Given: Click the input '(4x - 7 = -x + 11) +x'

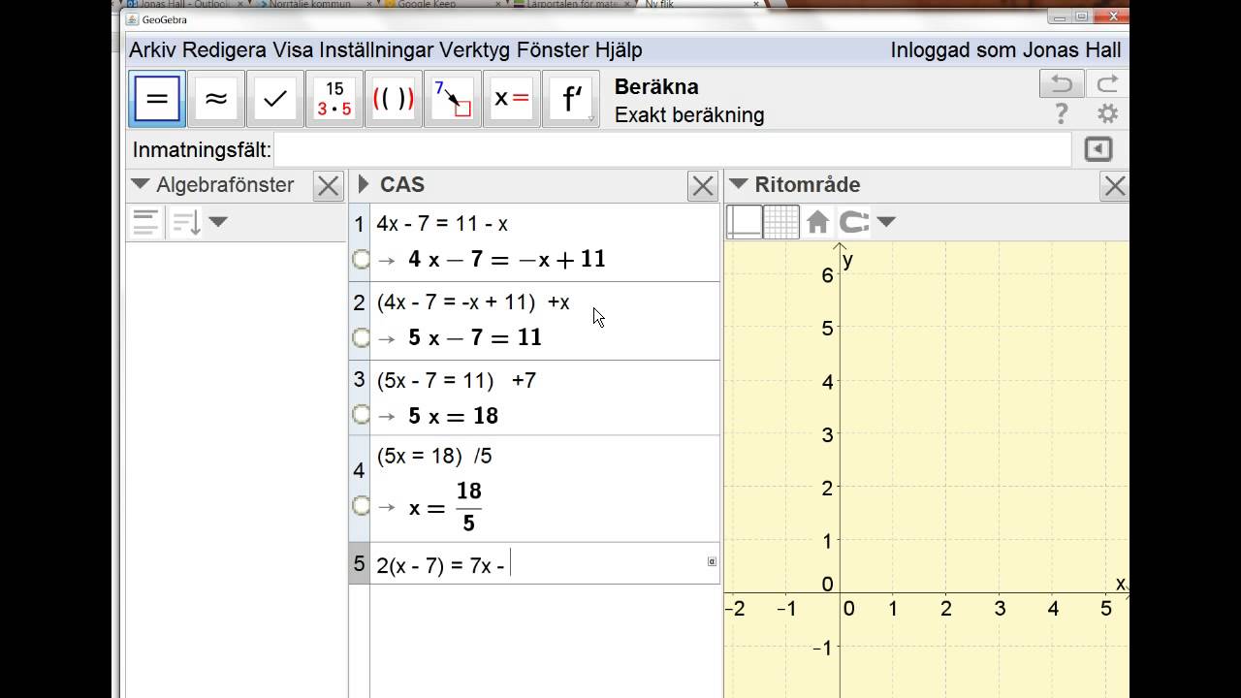Looking at the screenshot, I should (473, 302).
